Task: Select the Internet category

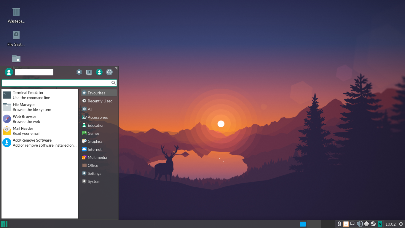Action: (99, 149)
